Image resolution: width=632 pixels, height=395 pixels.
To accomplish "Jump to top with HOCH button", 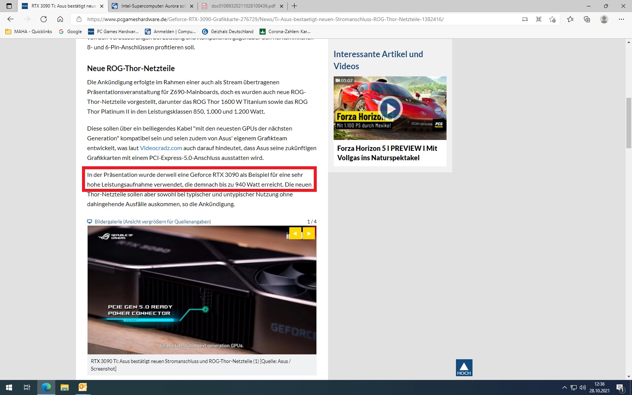I will [464, 368].
